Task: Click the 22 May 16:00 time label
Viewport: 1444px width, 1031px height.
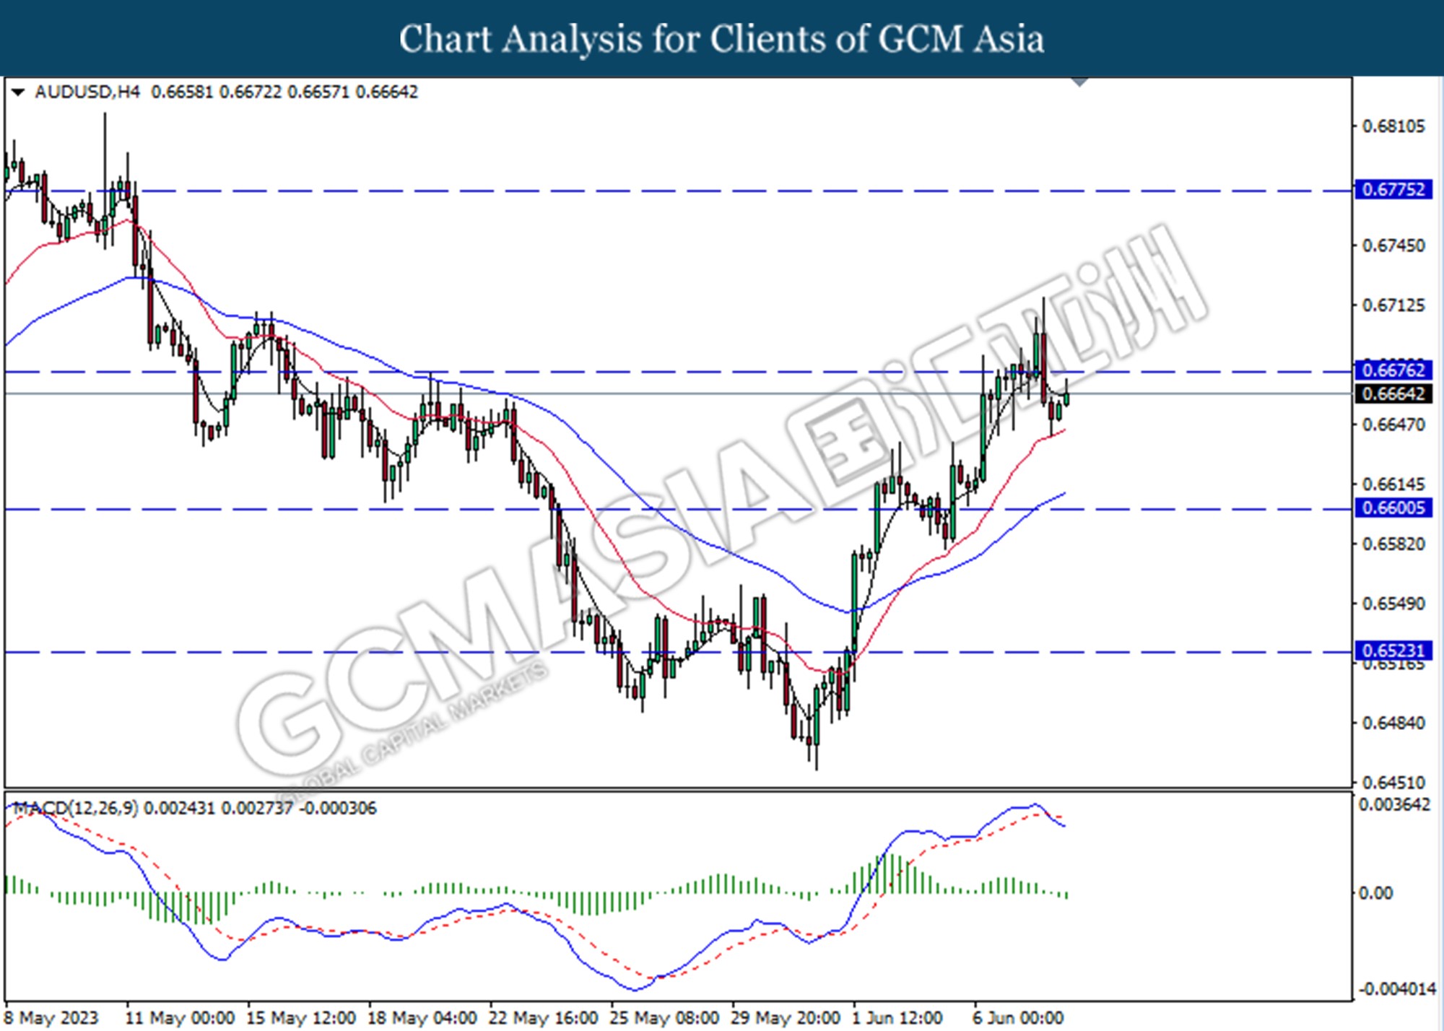Action: coord(544,1018)
